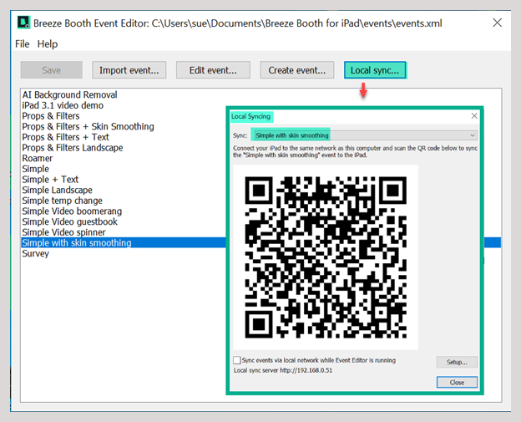Click the Edit event... button
Viewport: 521px width, 422px height.
click(213, 70)
